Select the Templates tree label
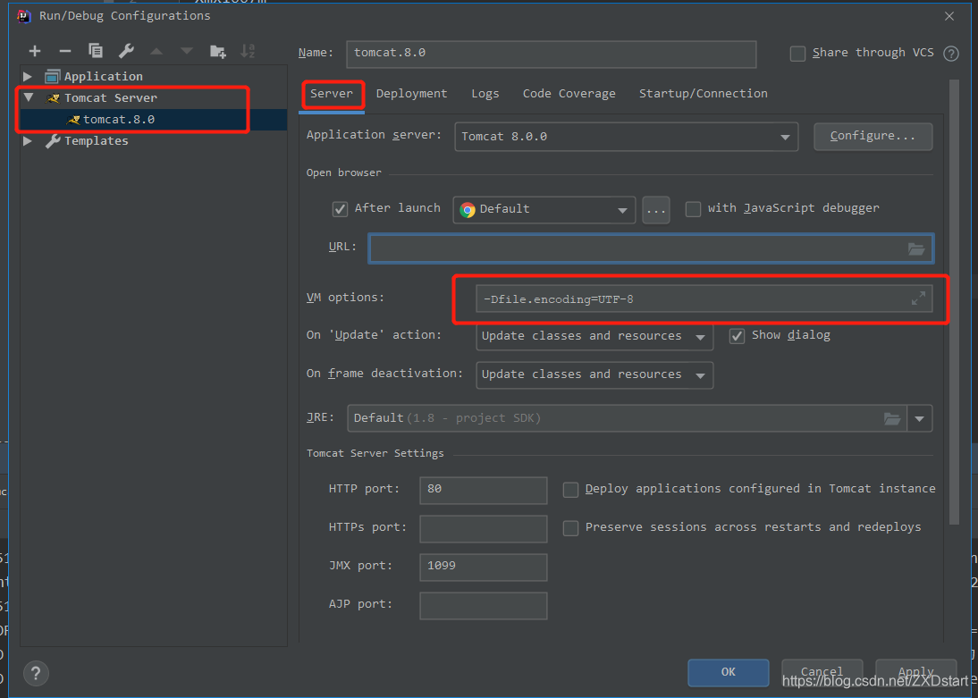Image resolution: width=978 pixels, height=698 pixels. tap(96, 141)
